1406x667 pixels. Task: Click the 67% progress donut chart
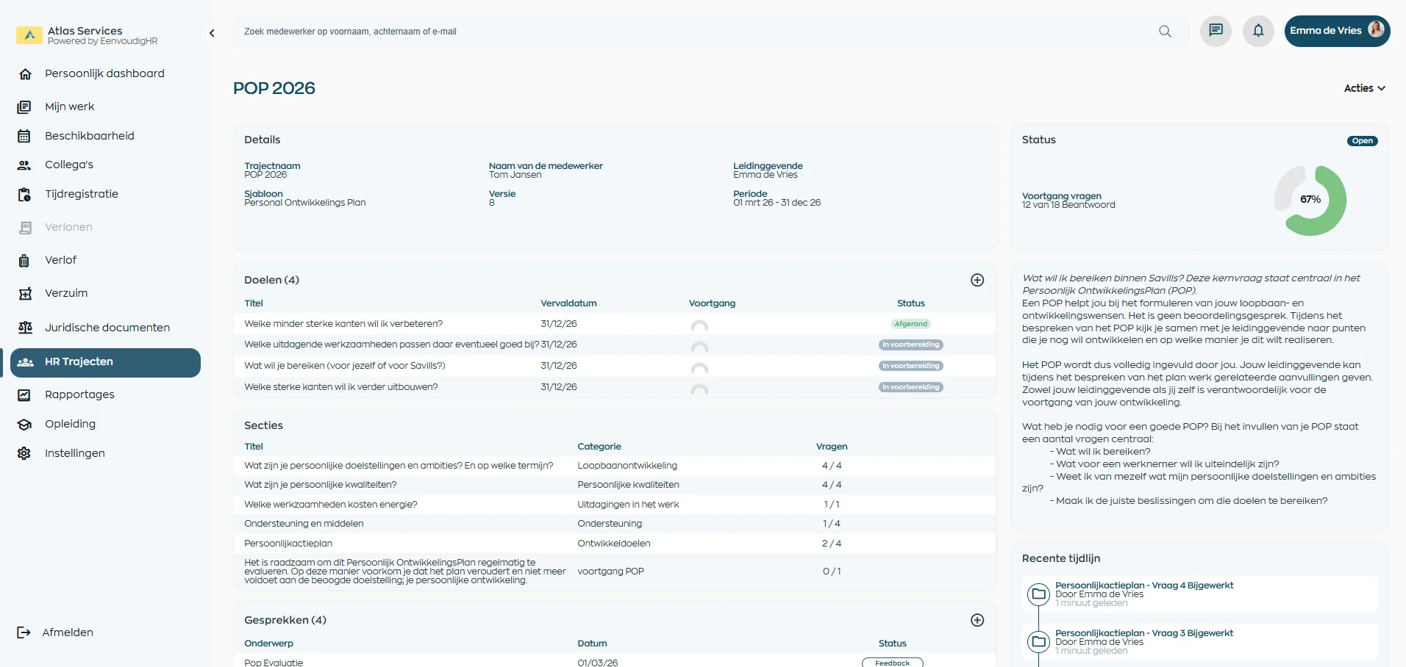click(1310, 200)
